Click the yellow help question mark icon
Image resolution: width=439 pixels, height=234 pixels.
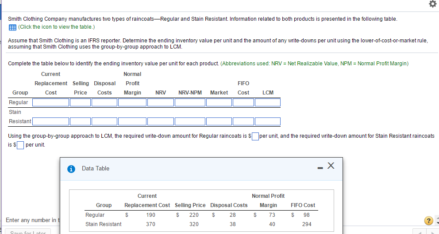click(x=429, y=221)
